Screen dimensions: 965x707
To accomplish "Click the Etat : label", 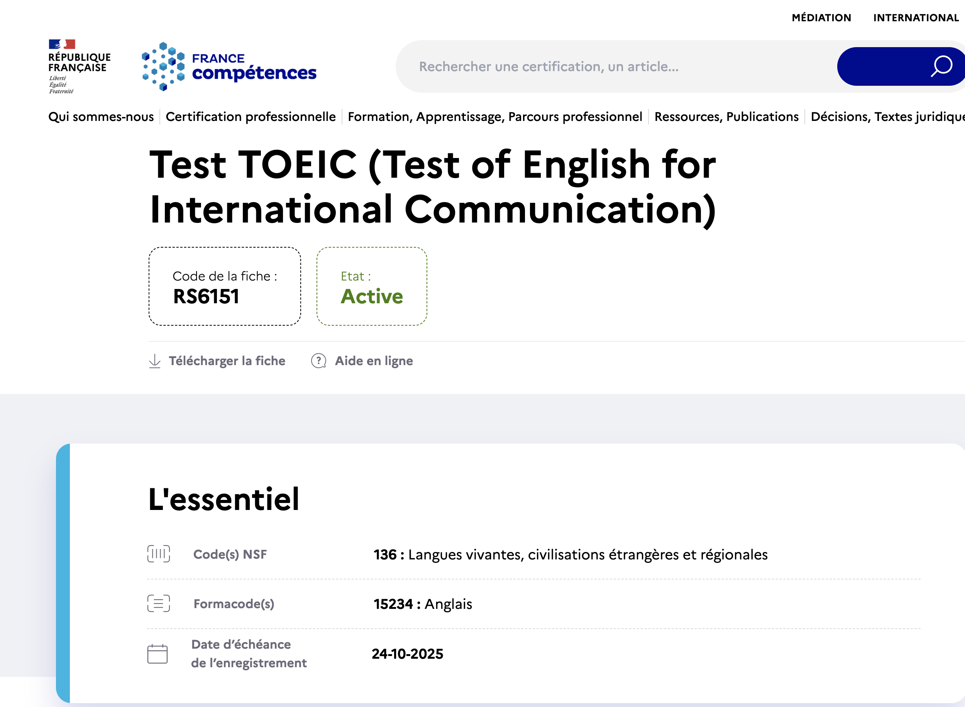I will click(356, 276).
